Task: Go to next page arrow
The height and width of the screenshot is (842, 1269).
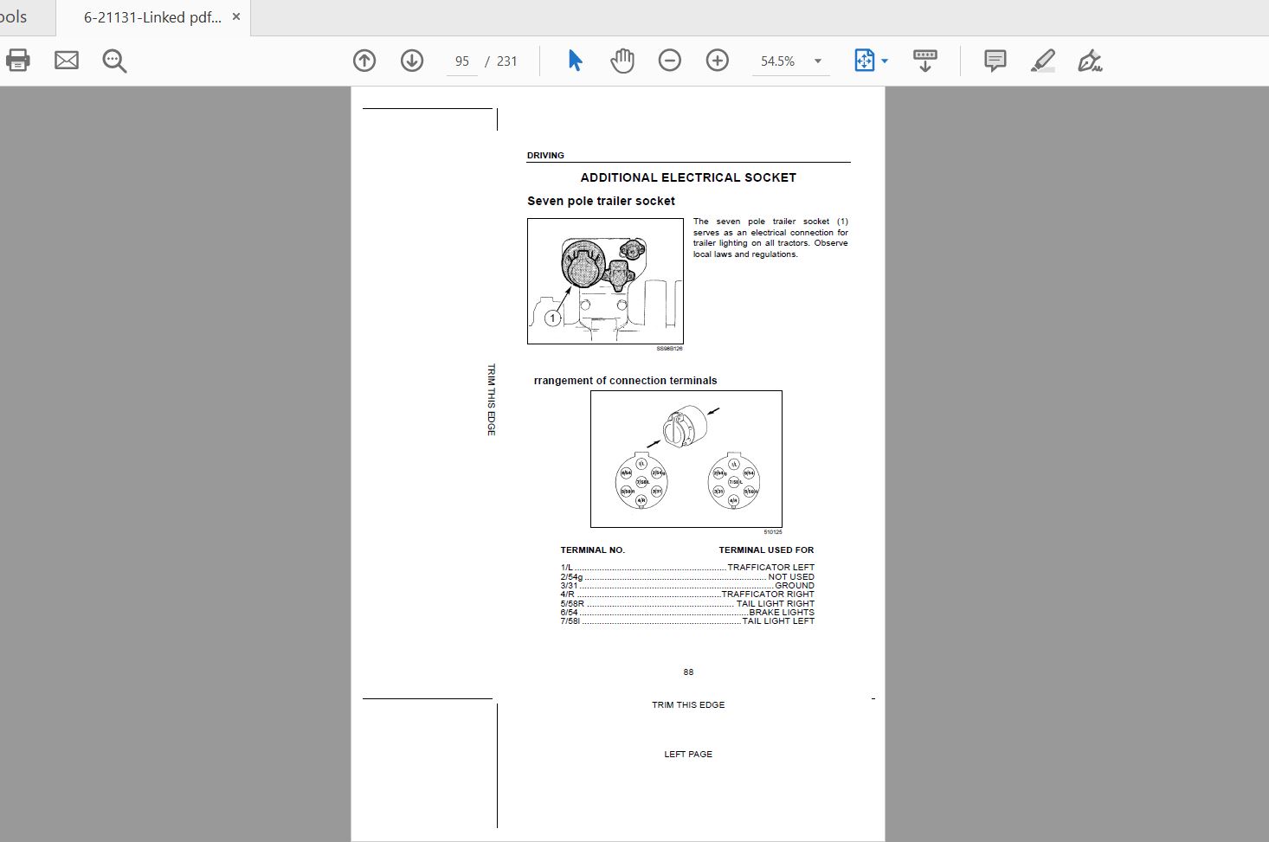Action: point(412,61)
